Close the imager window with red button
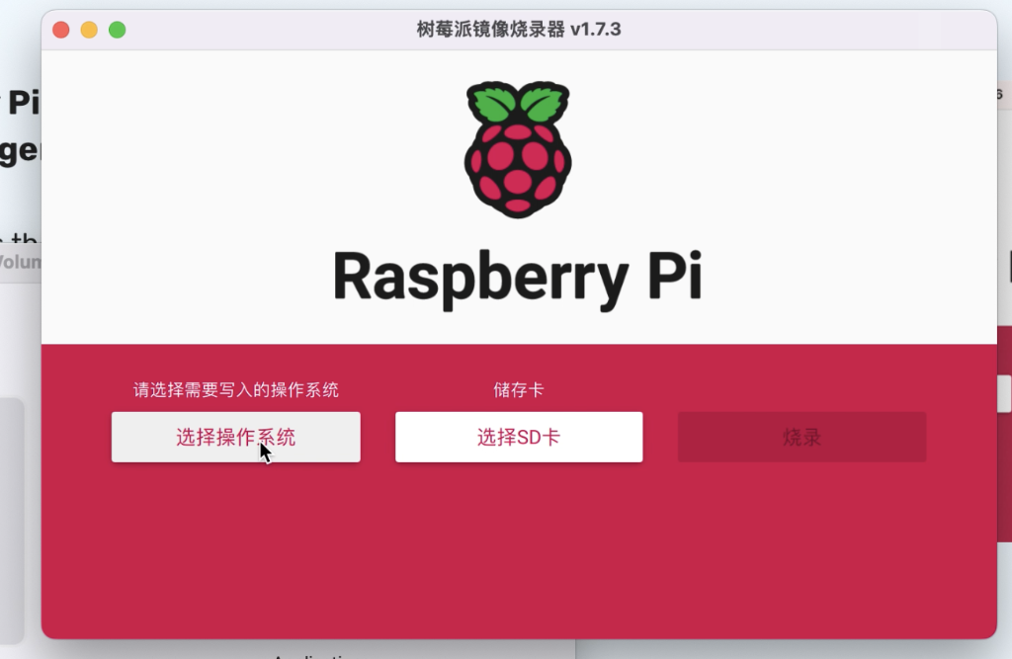 pyautogui.click(x=61, y=30)
